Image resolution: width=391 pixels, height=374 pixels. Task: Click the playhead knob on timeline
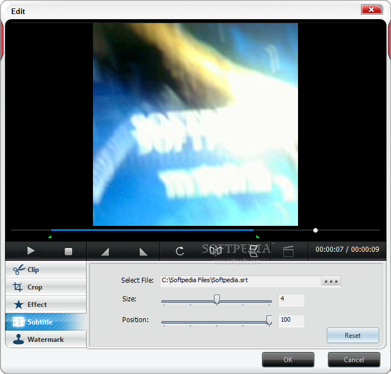[x=316, y=230]
